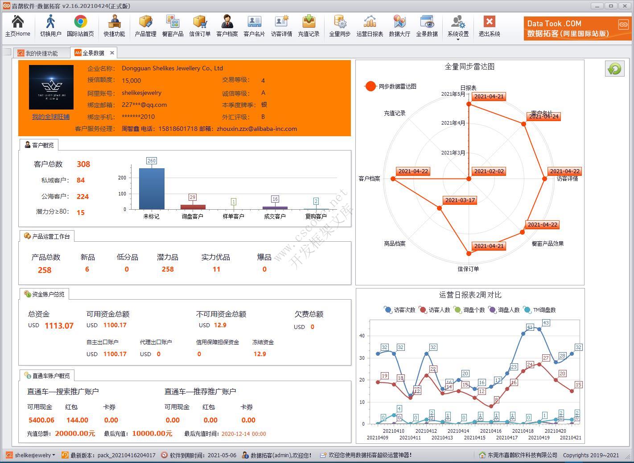This screenshot has height=463, width=634.
Task: Click 退出系统 exit button
Action: point(489,26)
